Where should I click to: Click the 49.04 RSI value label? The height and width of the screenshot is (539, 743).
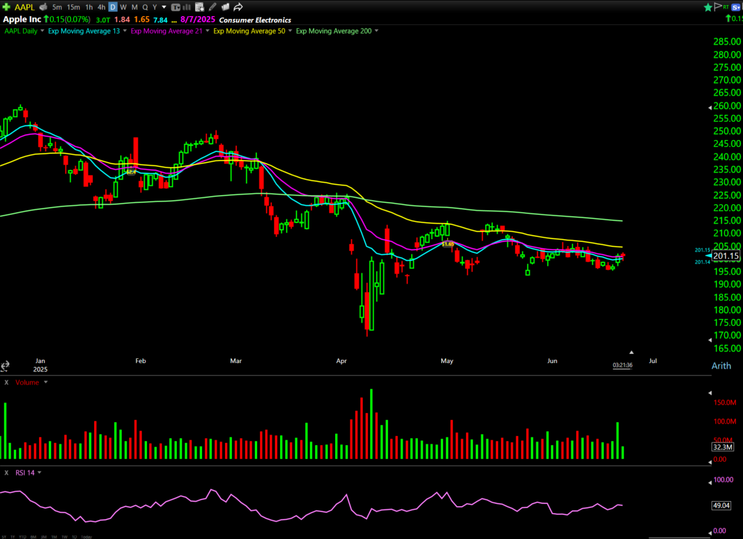pyautogui.click(x=721, y=505)
